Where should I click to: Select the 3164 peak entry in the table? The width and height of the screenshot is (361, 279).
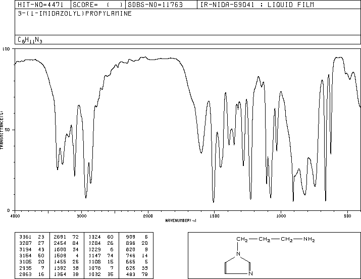[32, 255]
